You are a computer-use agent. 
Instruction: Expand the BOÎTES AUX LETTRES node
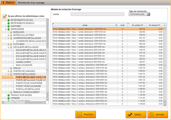[8, 35]
